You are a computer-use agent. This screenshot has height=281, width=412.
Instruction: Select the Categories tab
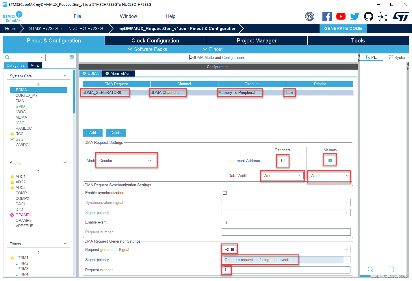pyautogui.click(x=16, y=65)
